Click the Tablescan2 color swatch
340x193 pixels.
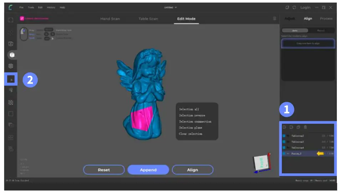pos(284,136)
